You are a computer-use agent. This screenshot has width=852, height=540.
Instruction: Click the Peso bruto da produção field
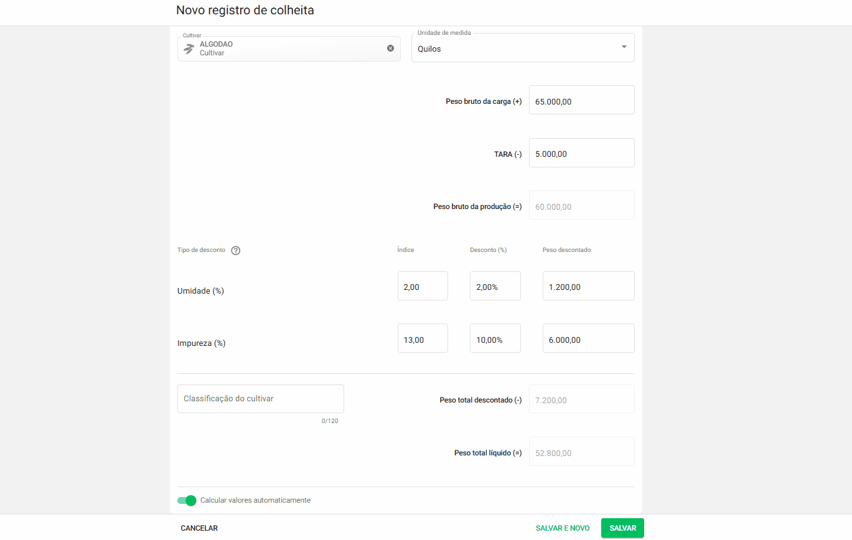point(581,206)
